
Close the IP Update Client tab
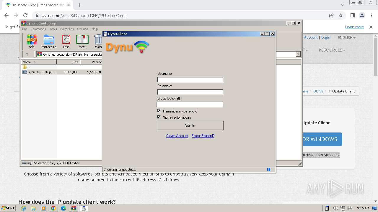click(x=69, y=5)
